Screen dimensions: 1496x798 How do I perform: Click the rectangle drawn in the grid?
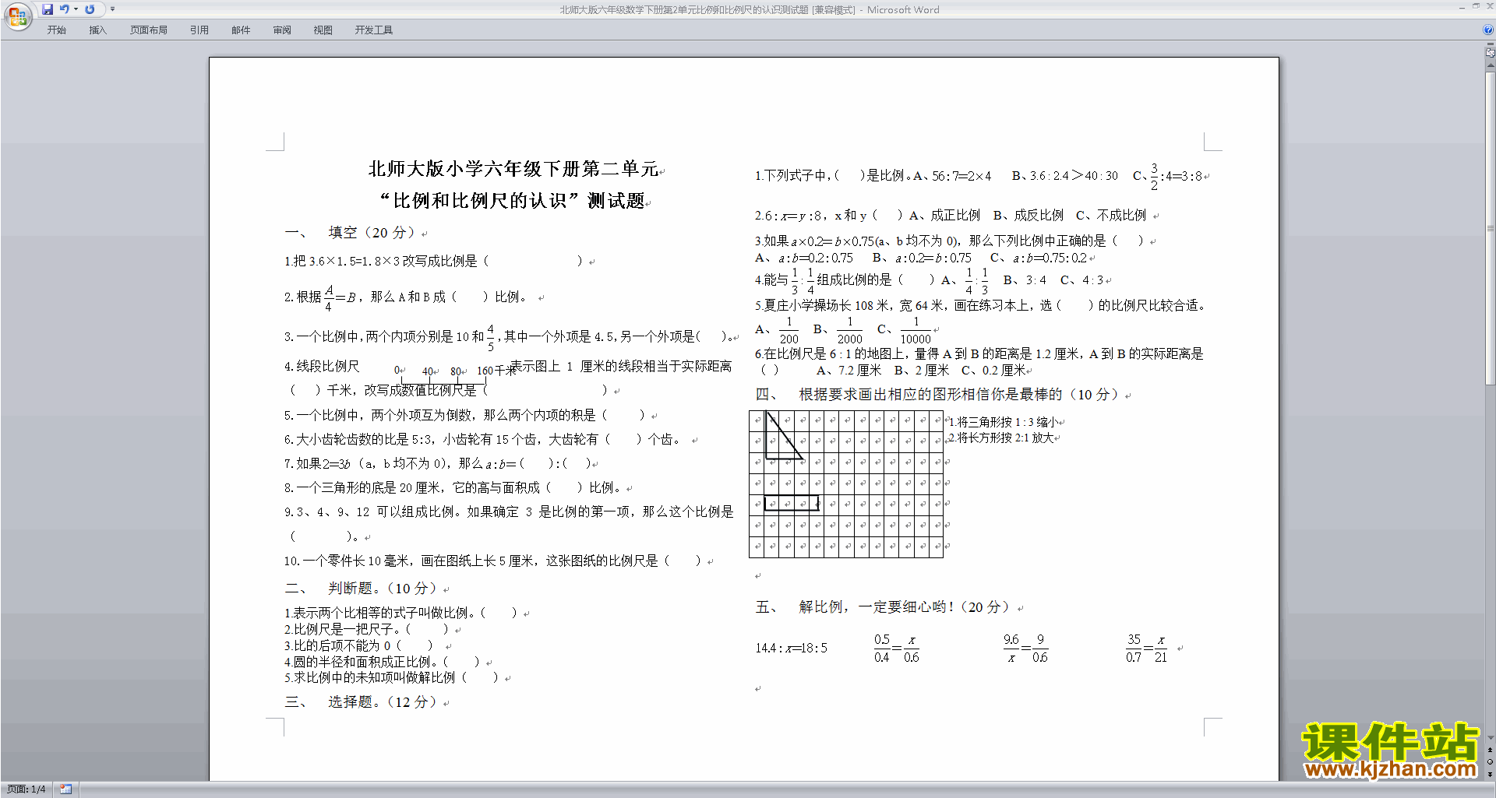[791, 503]
